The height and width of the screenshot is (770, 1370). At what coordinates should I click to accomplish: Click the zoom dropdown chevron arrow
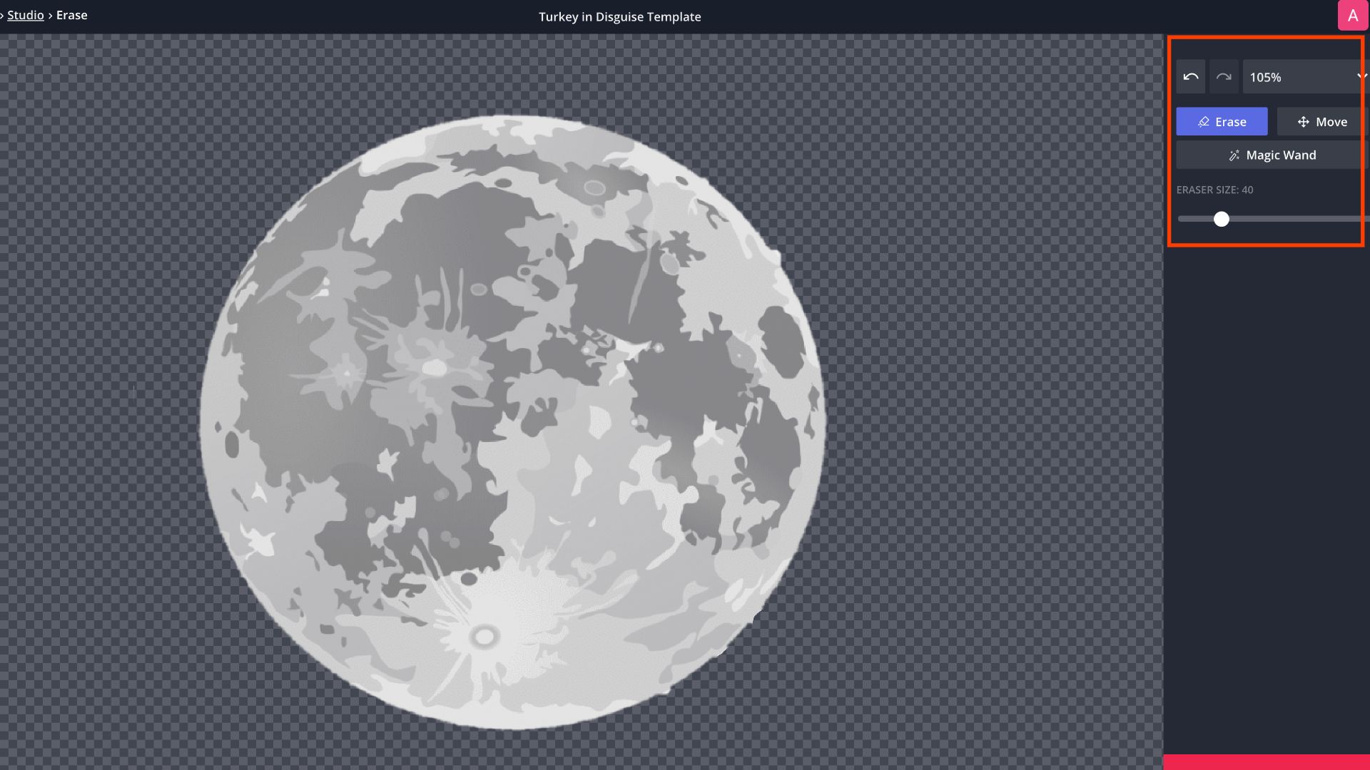(x=1361, y=76)
